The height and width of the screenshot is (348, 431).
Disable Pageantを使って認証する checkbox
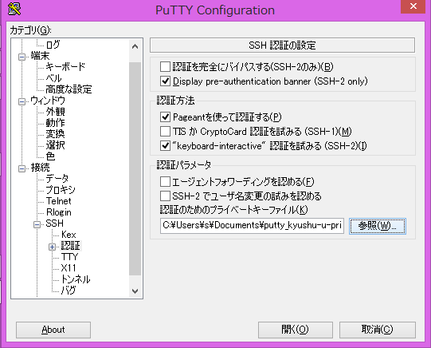click(x=165, y=117)
